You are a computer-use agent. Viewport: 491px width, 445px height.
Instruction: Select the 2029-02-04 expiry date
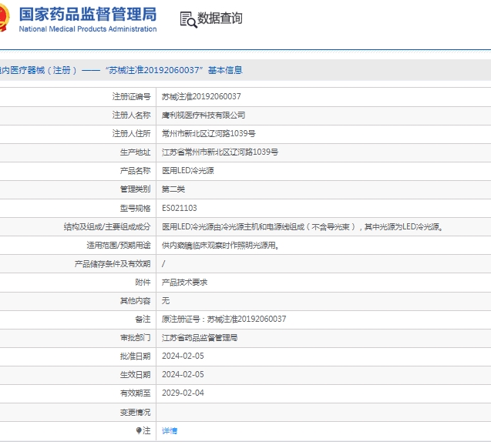coord(183,393)
